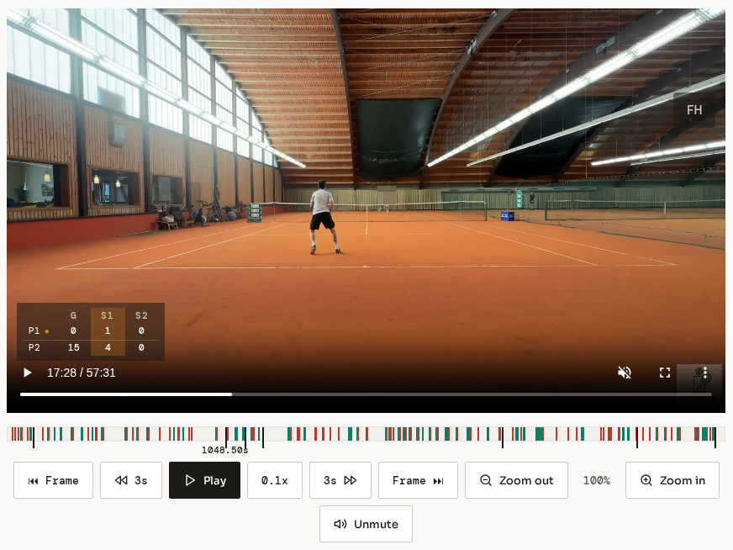Image resolution: width=733 pixels, height=550 pixels.
Task: Click the 17:28 / 57:31 time display
Action: click(x=82, y=373)
